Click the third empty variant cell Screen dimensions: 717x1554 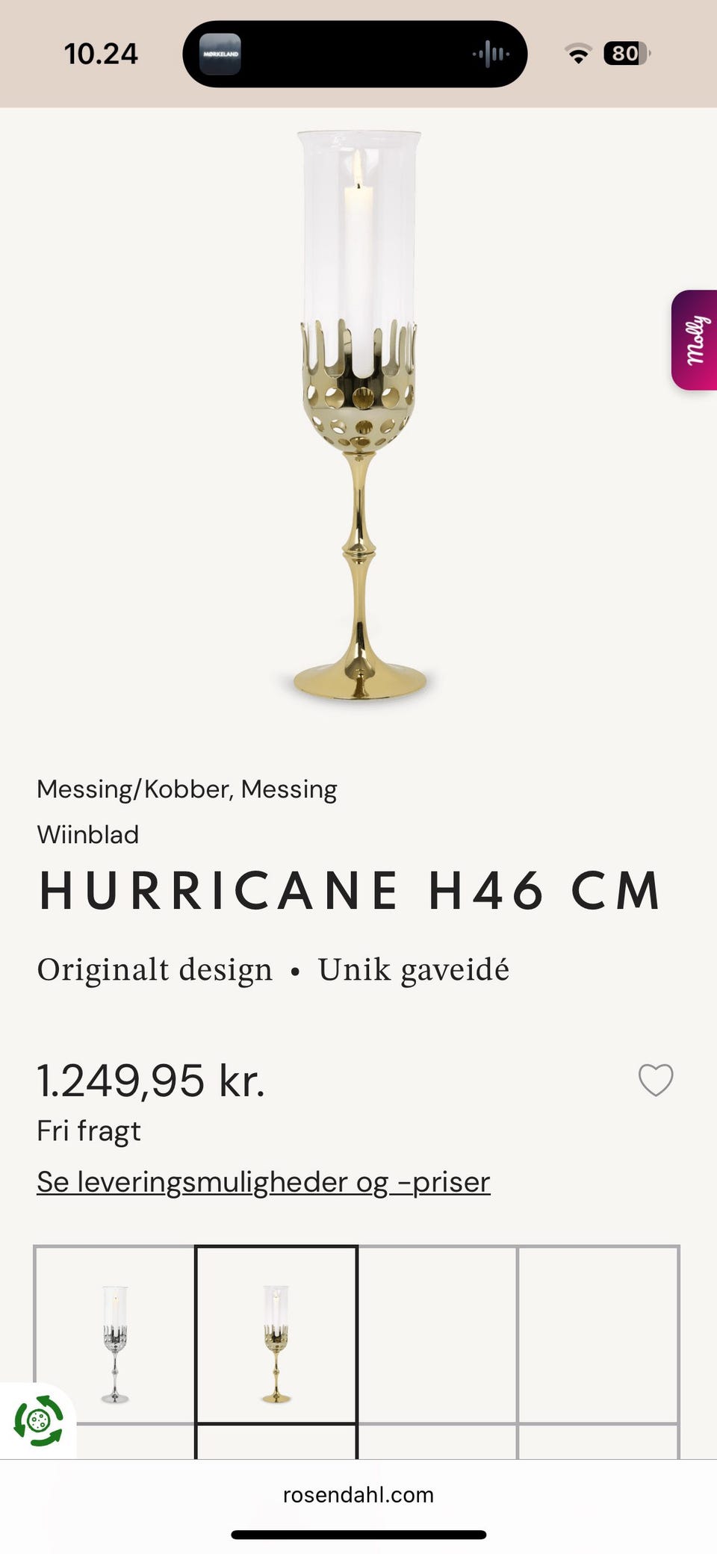click(438, 1335)
